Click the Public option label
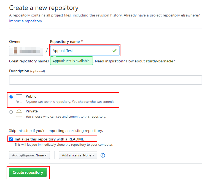The image size is (218, 185). tap(31, 96)
